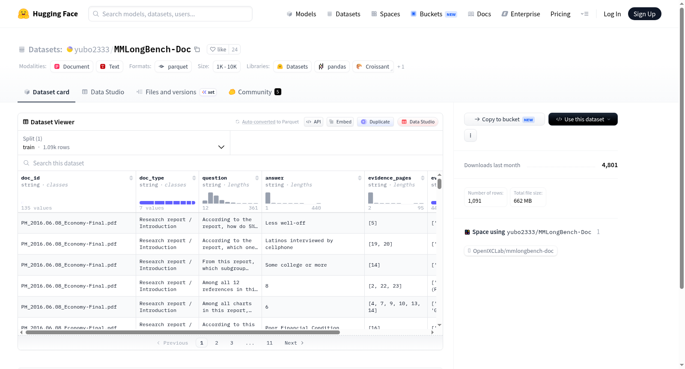Sort the answer column

pyautogui.click(x=360, y=178)
